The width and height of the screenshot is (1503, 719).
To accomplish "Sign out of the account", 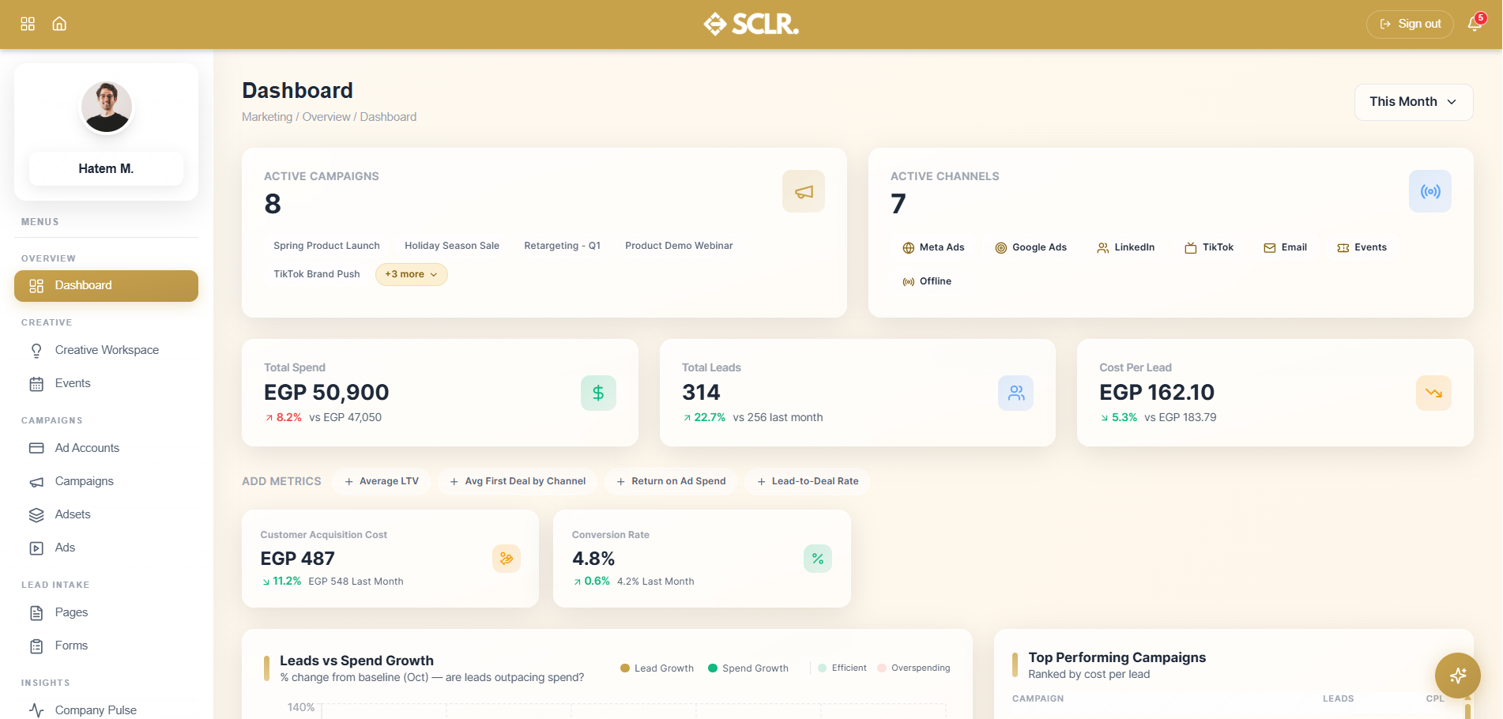I will 1410,24.
